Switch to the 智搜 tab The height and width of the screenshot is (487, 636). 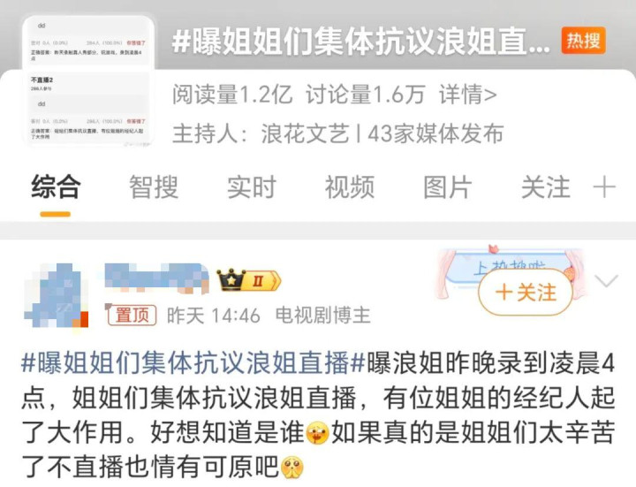pos(154,187)
